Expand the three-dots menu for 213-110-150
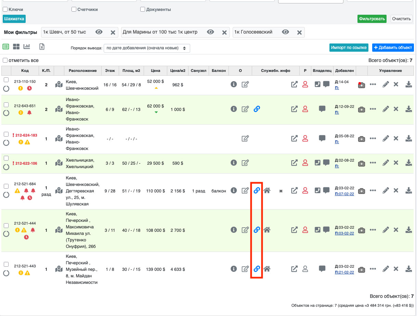Screen dimensions: 417x316 (373, 85)
